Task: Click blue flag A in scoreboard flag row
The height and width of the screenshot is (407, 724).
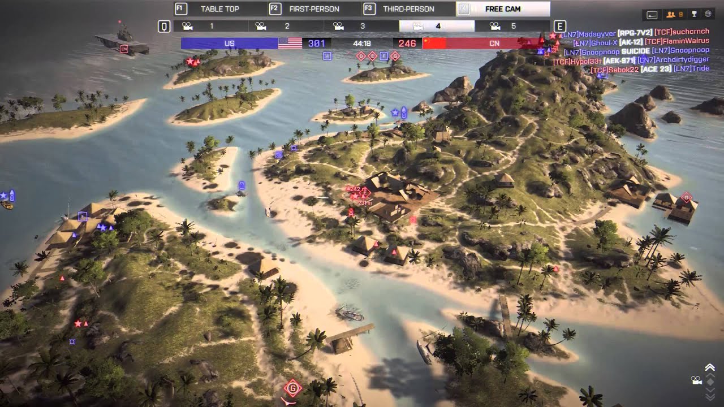Action: 326,55
